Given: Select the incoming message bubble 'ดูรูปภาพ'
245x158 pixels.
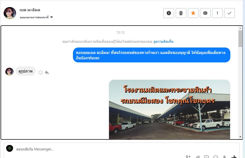Looking at the screenshot, I should tap(26, 71).
